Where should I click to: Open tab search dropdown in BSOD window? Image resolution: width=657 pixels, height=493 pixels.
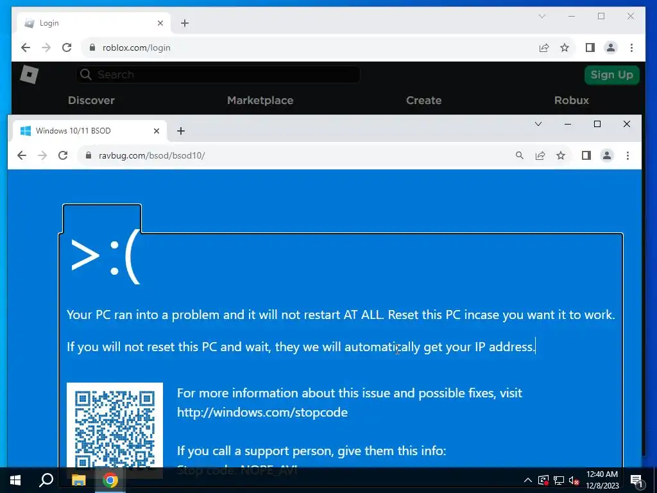(538, 124)
